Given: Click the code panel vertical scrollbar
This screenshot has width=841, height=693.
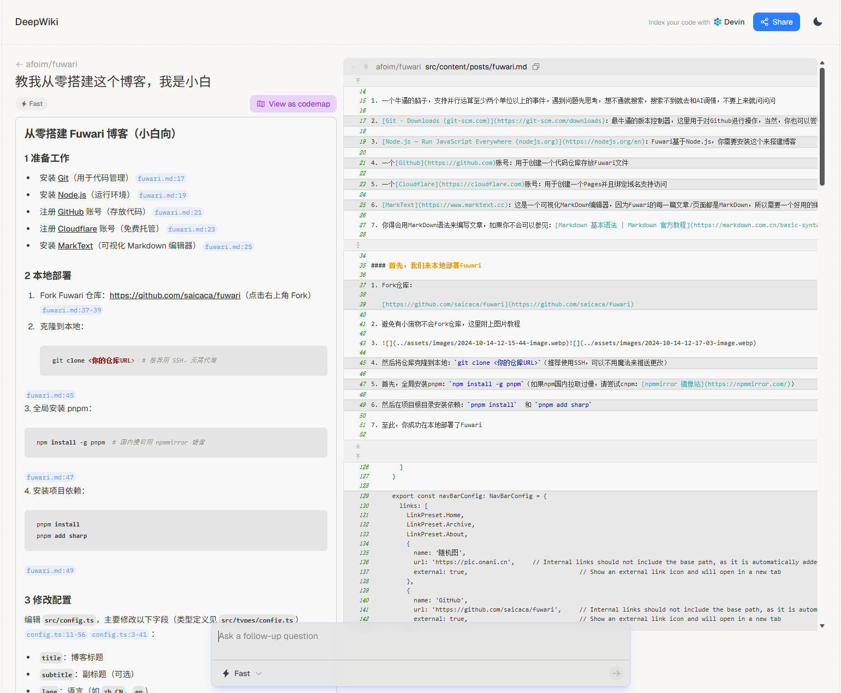Looking at the screenshot, I should click(x=822, y=126).
